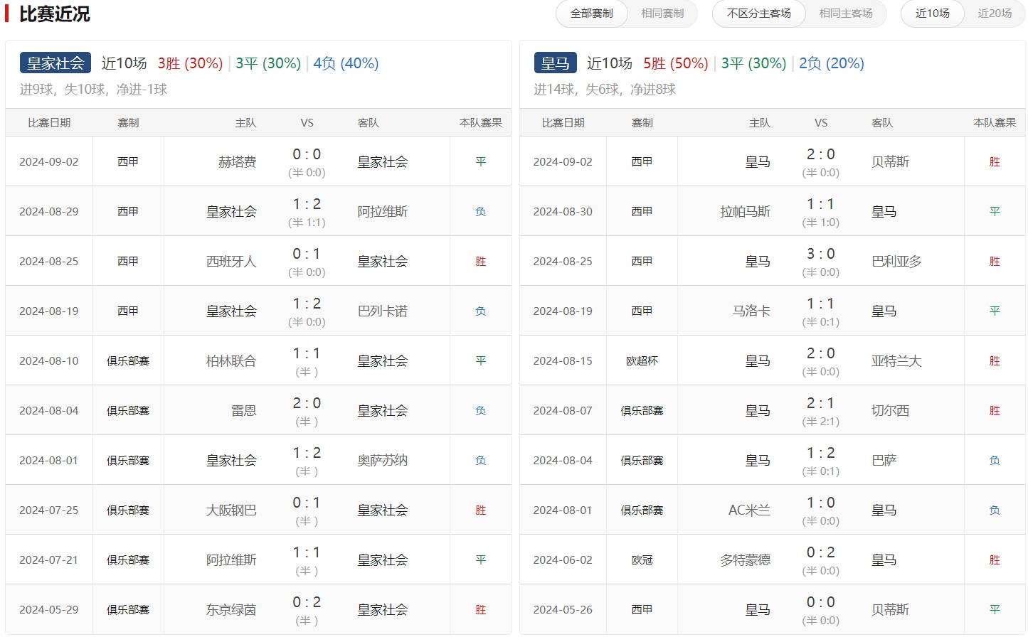Open 大阪钢巴 team link

(231, 510)
